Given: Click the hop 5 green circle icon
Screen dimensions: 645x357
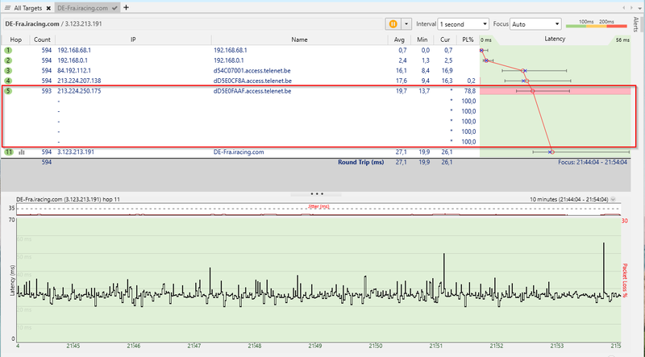Looking at the screenshot, I should tap(8, 91).
